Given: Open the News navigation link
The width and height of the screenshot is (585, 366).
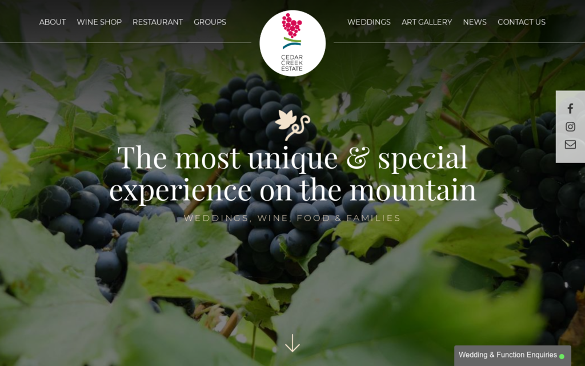Looking at the screenshot, I should click(x=475, y=22).
